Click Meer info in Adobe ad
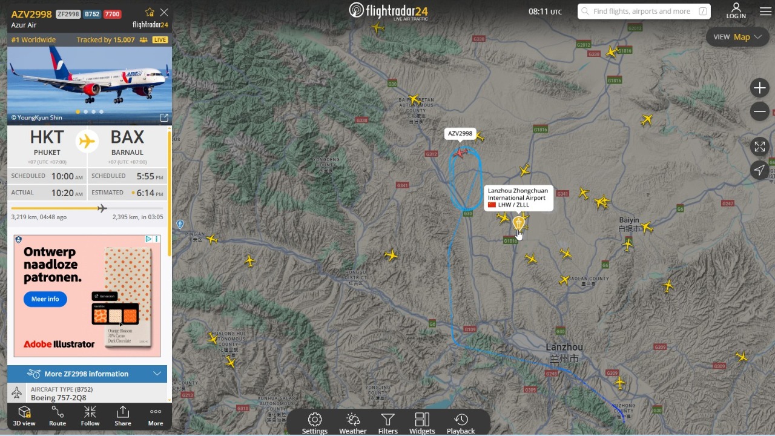Image resolution: width=775 pixels, height=436 pixels. (45, 299)
